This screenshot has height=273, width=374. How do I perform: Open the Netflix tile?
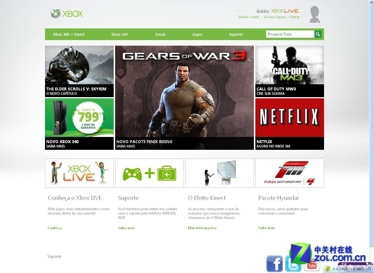click(x=290, y=124)
